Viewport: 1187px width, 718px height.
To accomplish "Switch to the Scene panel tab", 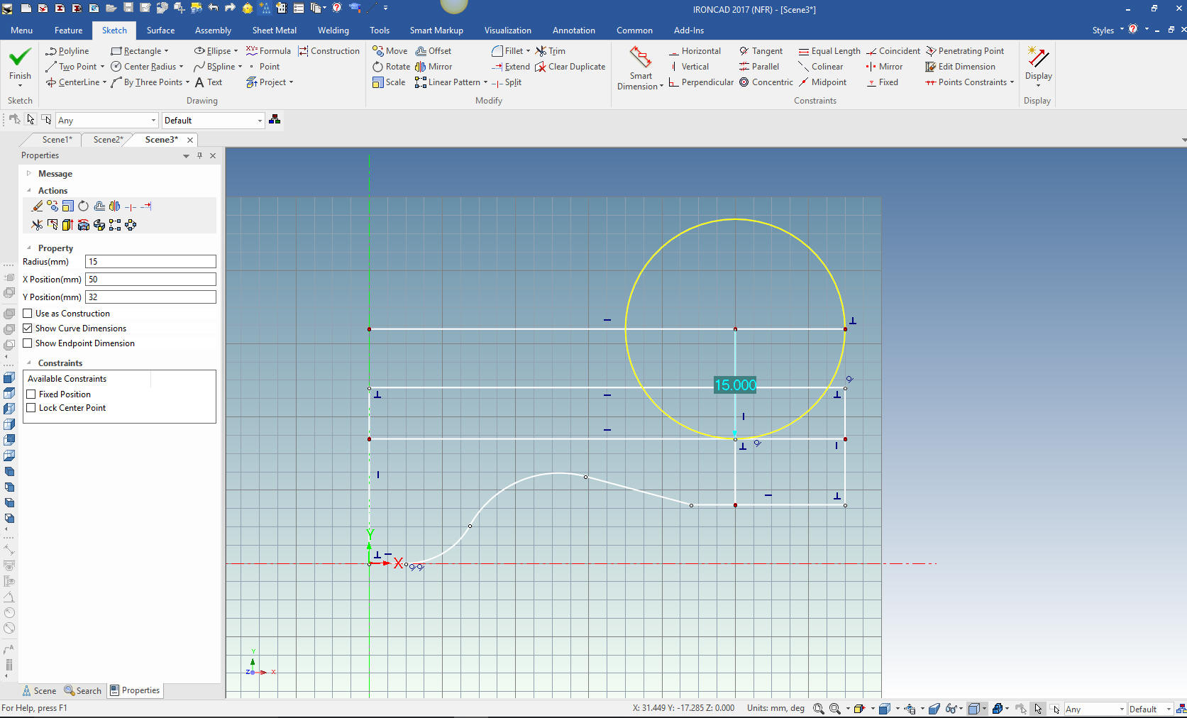I will point(39,691).
